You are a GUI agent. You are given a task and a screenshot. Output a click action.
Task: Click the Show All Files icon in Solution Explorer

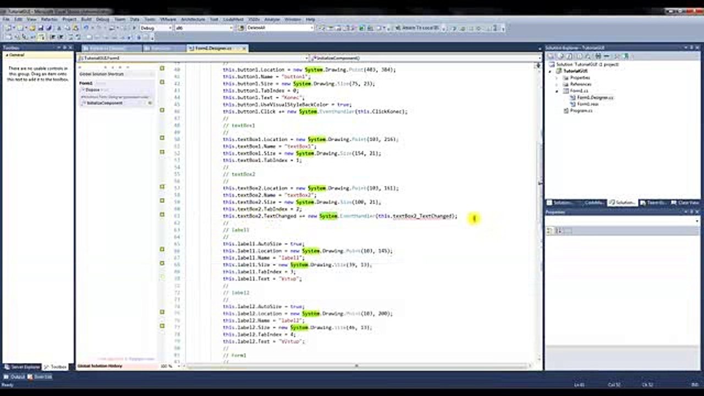pyautogui.click(x=561, y=56)
